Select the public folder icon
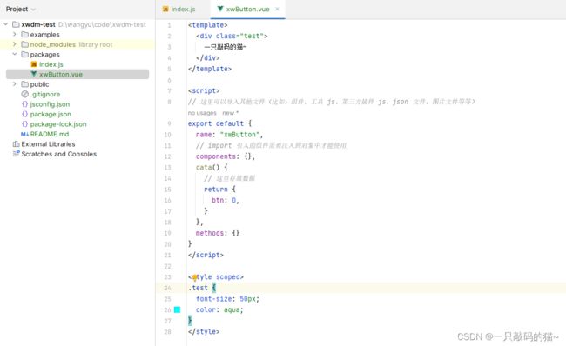The height and width of the screenshot is (346, 566). pos(24,84)
